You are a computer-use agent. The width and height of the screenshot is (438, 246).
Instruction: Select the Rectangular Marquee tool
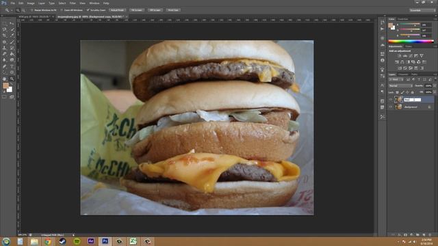[5, 23]
